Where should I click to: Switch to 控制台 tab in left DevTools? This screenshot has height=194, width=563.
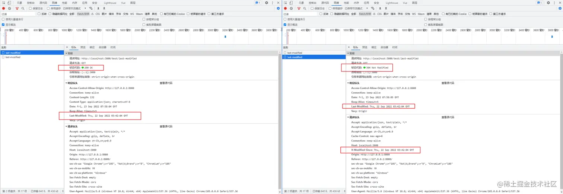click(31, 3)
